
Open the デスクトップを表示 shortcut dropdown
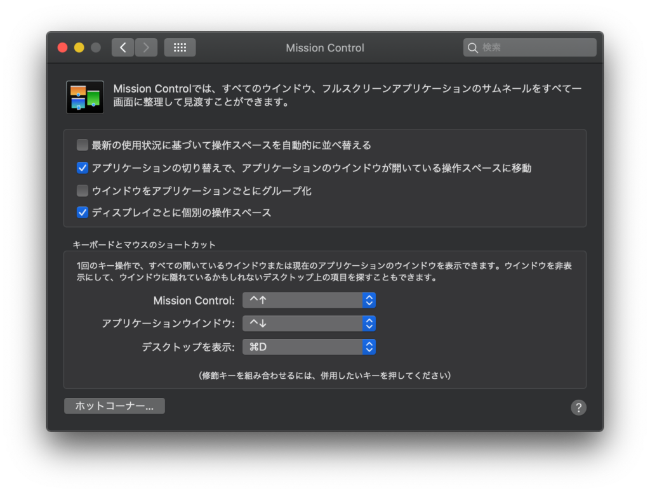[309, 347]
